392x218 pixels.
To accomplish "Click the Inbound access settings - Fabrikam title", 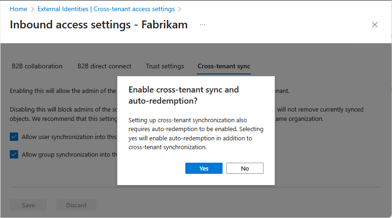I will click(99, 25).
